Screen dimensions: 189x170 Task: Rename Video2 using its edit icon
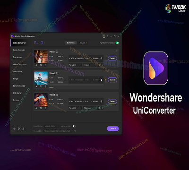click(x=57, y=73)
